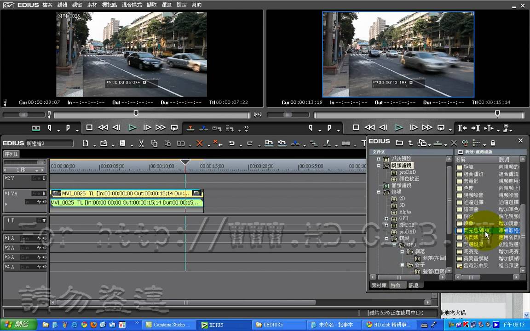Click the Redo arrow icon

click(250, 143)
